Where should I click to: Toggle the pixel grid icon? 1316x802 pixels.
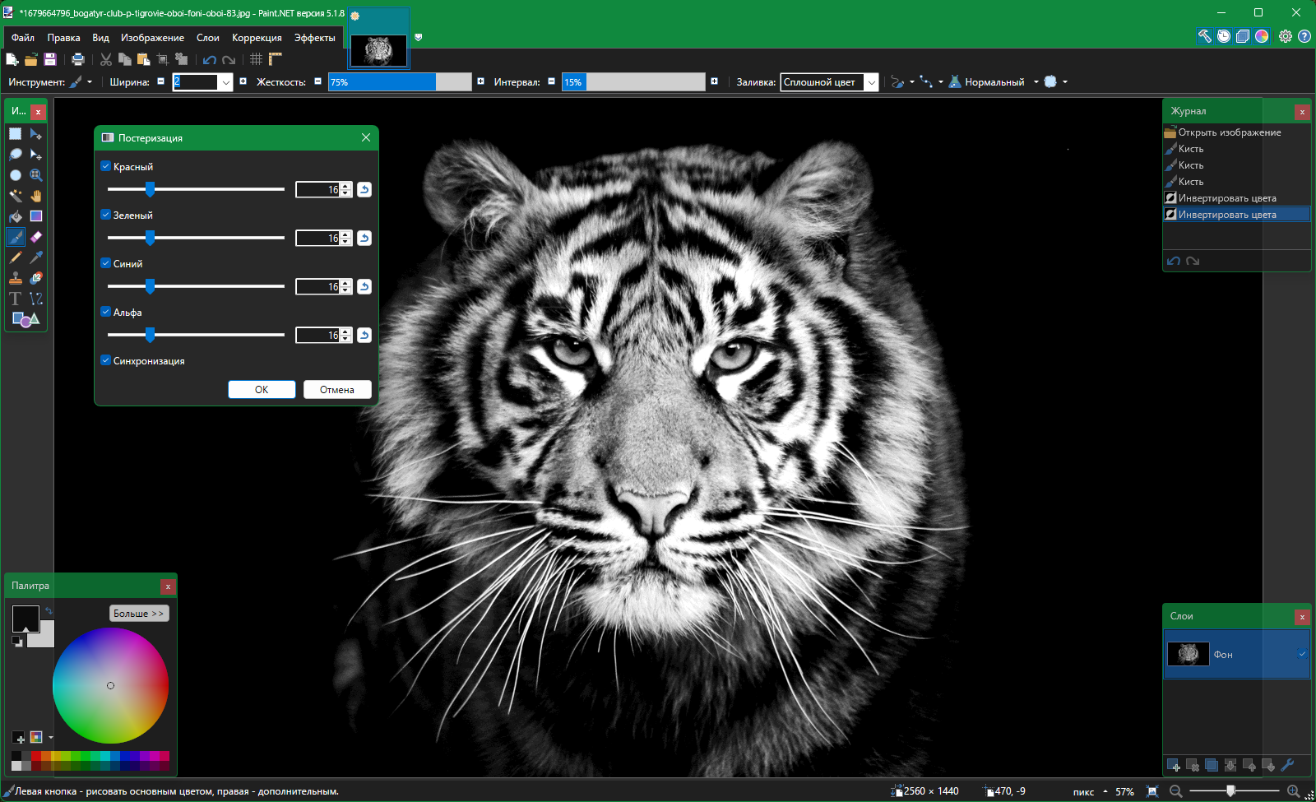pos(256,59)
